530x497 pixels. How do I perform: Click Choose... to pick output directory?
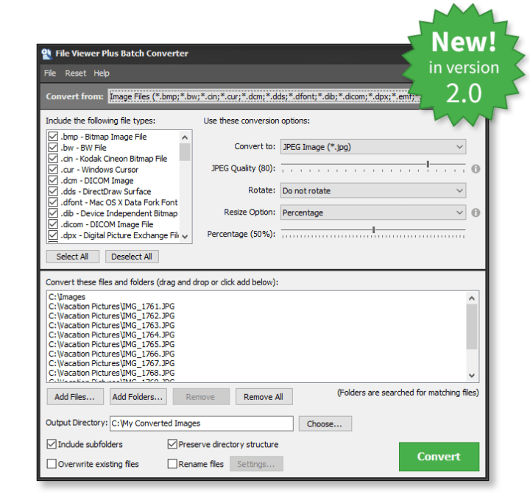(x=325, y=423)
